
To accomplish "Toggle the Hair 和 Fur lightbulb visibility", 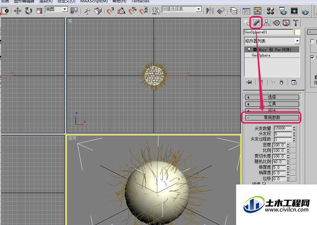I will click(x=249, y=50).
